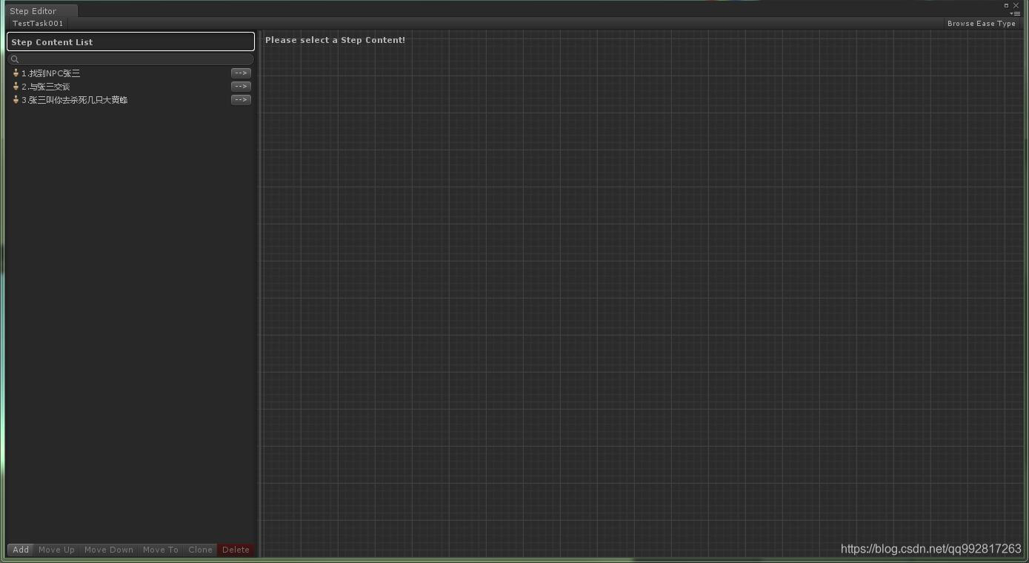Switch to the Step Editor tab

click(41, 11)
